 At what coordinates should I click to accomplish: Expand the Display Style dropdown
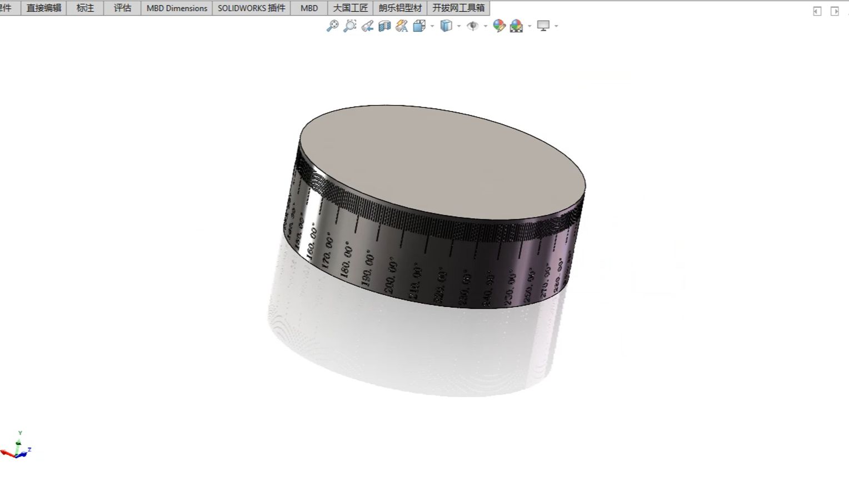(458, 26)
